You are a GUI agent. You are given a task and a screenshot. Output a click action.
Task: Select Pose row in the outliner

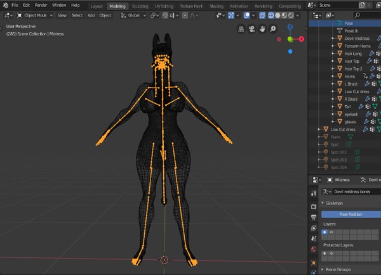pyautogui.click(x=345, y=23)
